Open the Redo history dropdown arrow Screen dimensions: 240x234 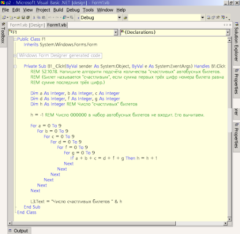[x=60, y=17]
